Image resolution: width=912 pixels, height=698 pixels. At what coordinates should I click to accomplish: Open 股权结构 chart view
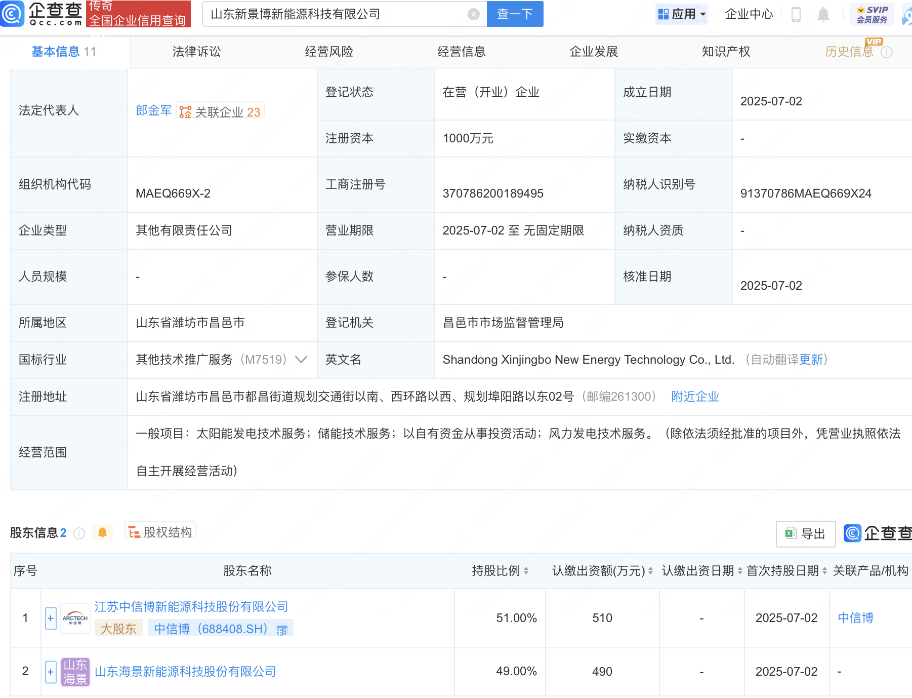(x=160, y=531)
